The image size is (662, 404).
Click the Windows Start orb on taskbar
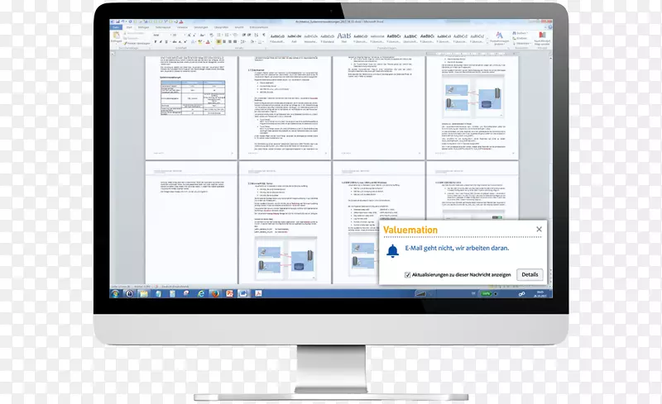click(115, 293)
